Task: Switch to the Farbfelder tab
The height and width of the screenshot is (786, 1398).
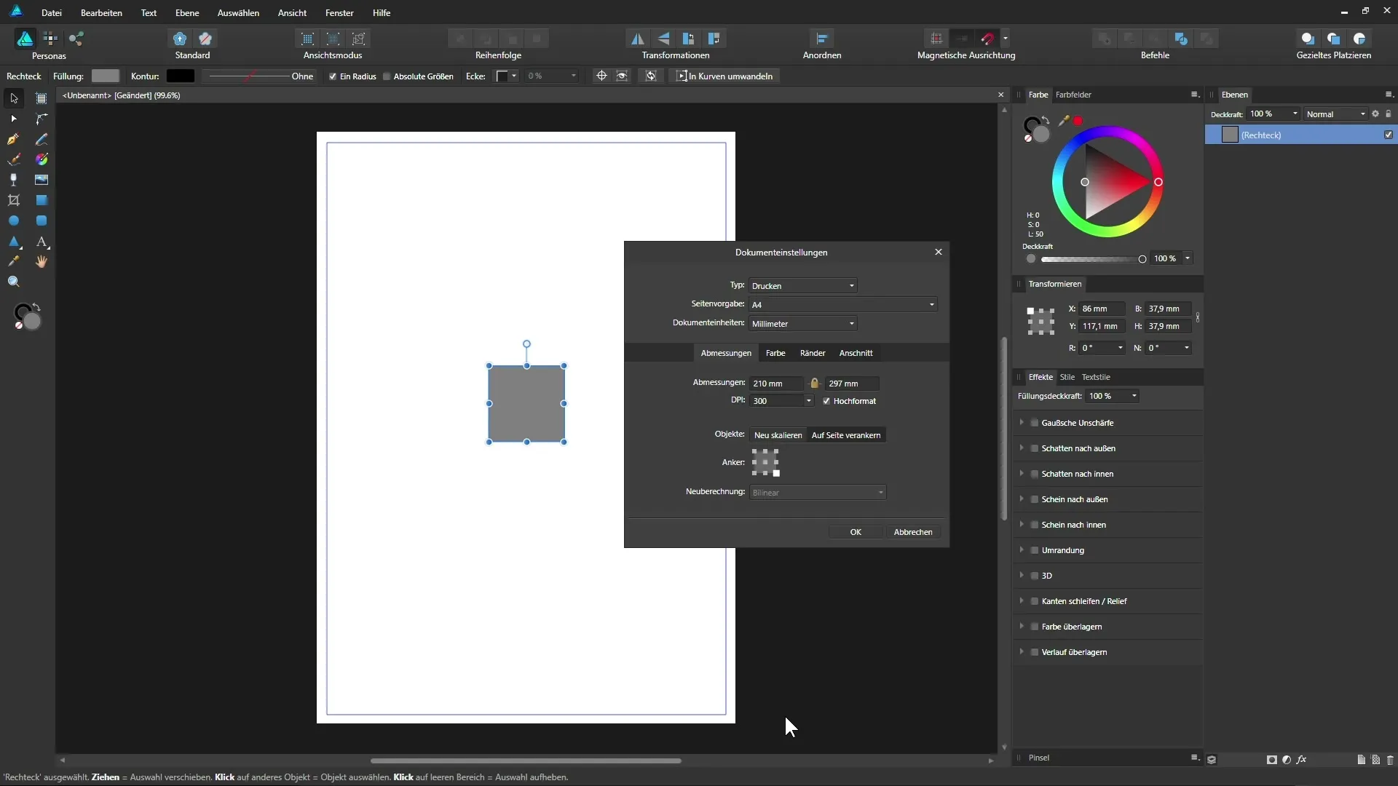Action: pyautogui.click(x=1073, y=95)
